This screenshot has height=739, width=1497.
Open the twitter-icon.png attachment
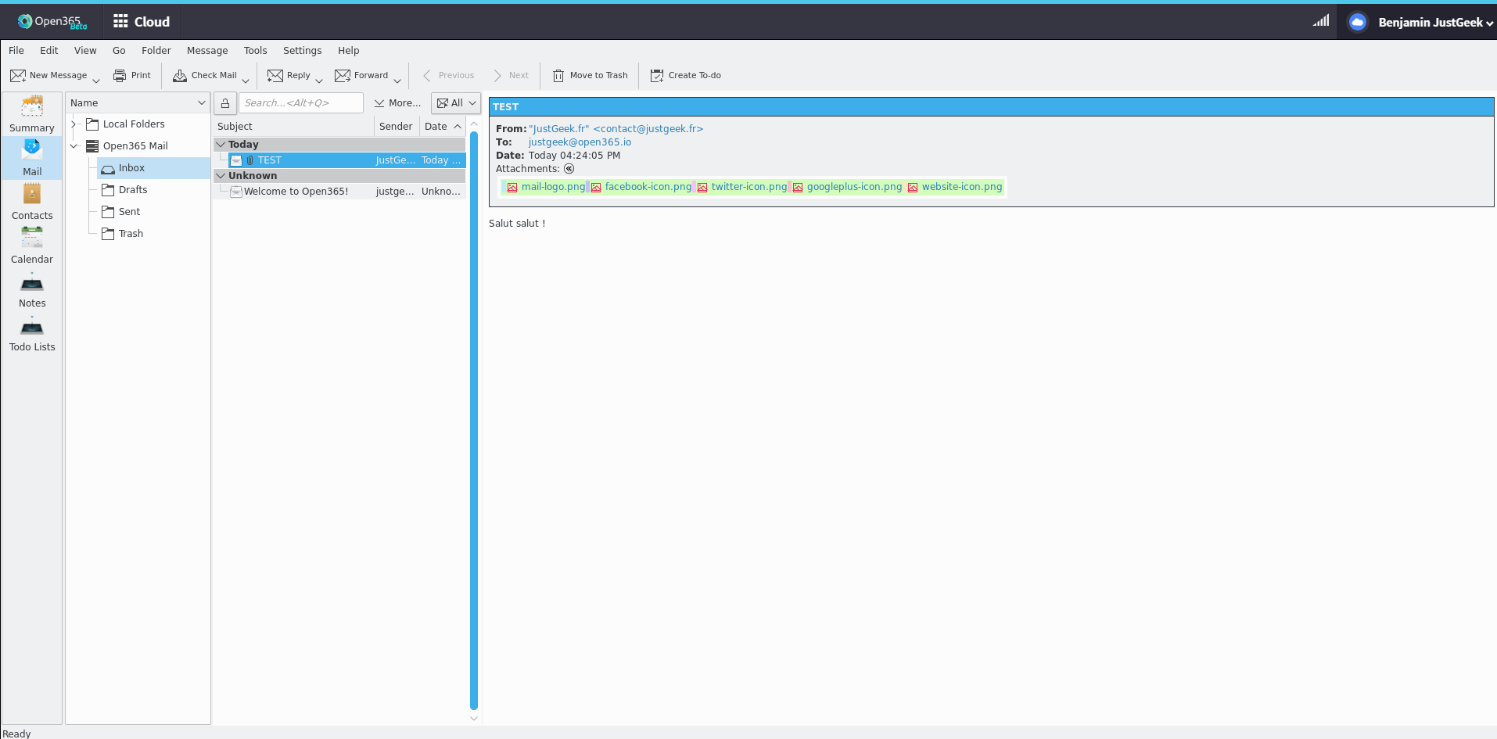[x=742, y=187]
